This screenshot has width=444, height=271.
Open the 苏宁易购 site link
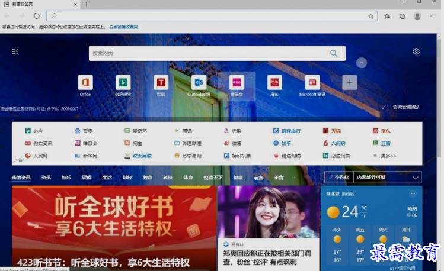point(188,156)
